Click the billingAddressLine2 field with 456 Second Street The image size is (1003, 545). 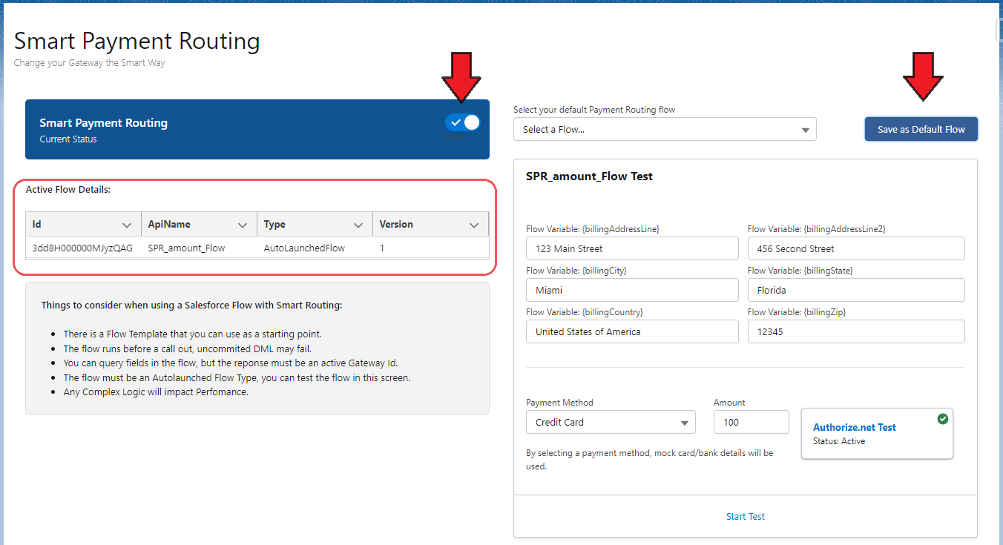(855, 248)
